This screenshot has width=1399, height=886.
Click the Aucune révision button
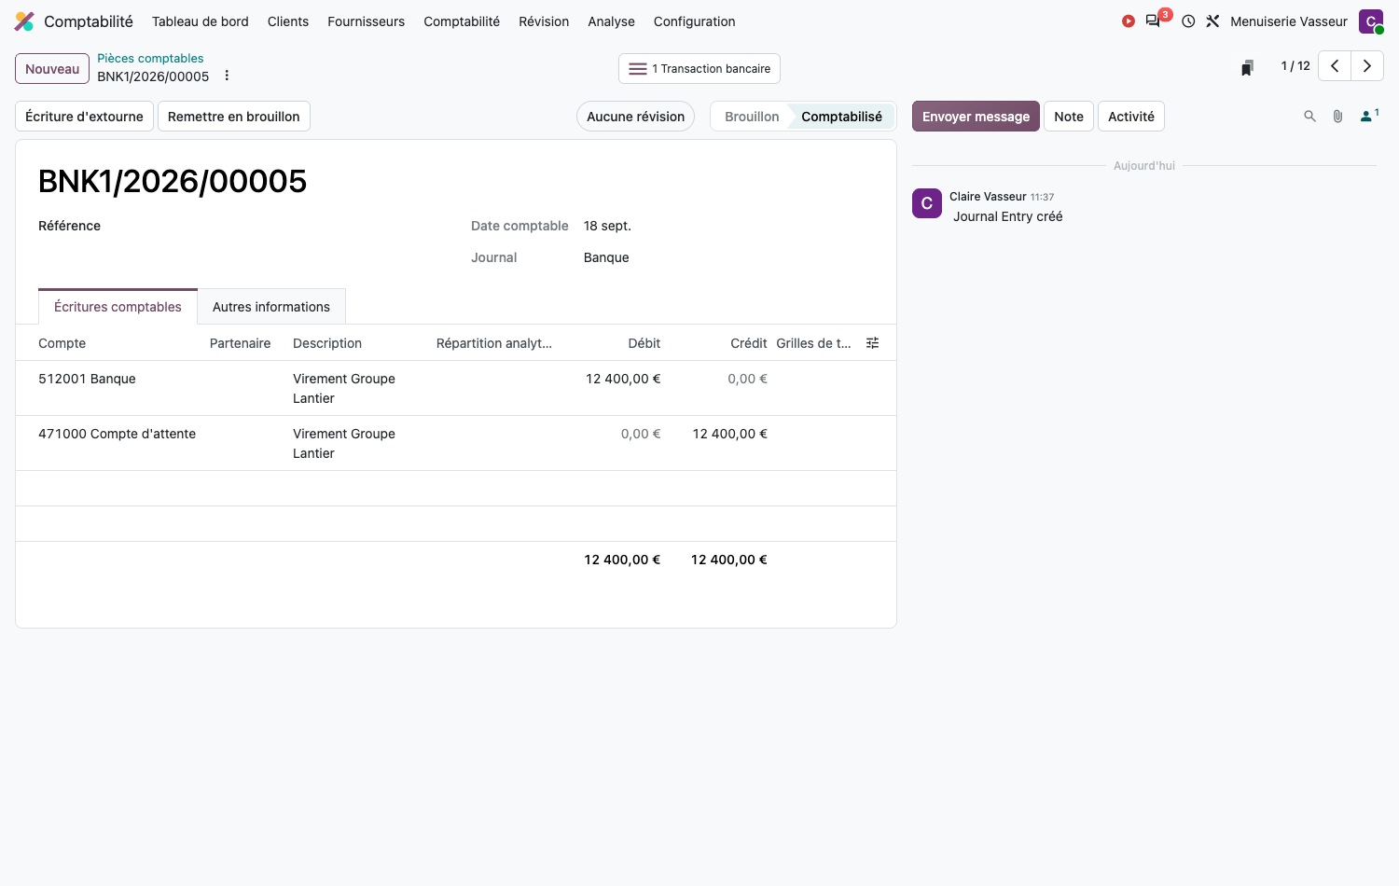pyautogui.click(x=635, y=117)
